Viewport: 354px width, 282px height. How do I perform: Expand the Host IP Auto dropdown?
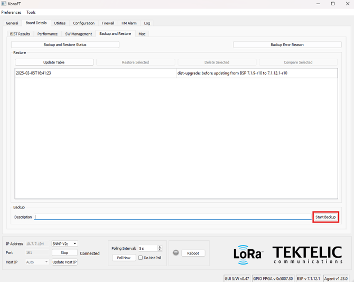(x=37, y=262)
